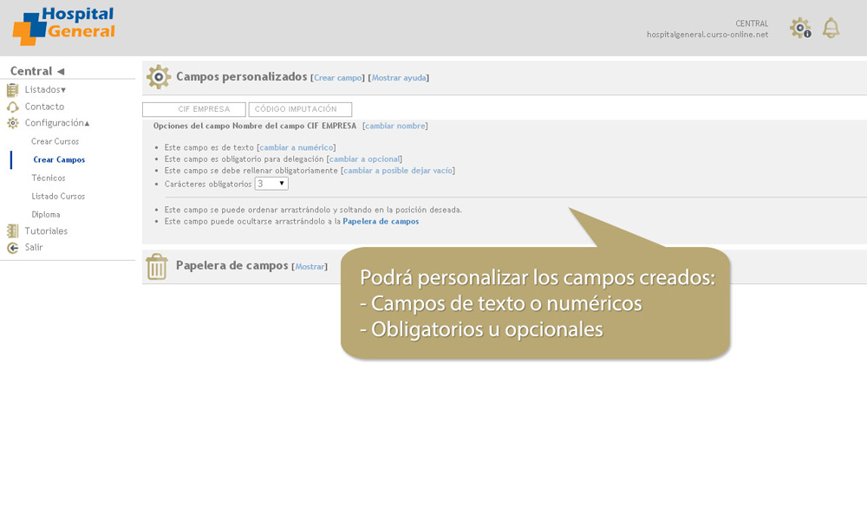Open Diploma settings

(46, 214)
